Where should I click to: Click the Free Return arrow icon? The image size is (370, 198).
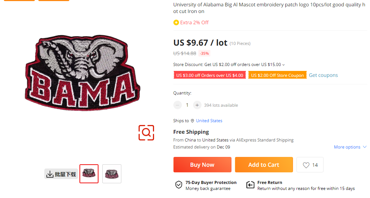[x=250, y=185]
